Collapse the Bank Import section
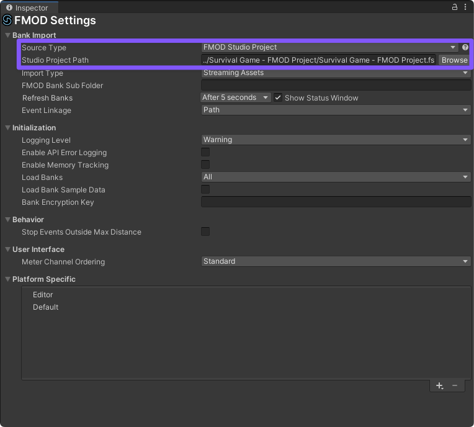The image size is (474, 427). coord(7,35)
